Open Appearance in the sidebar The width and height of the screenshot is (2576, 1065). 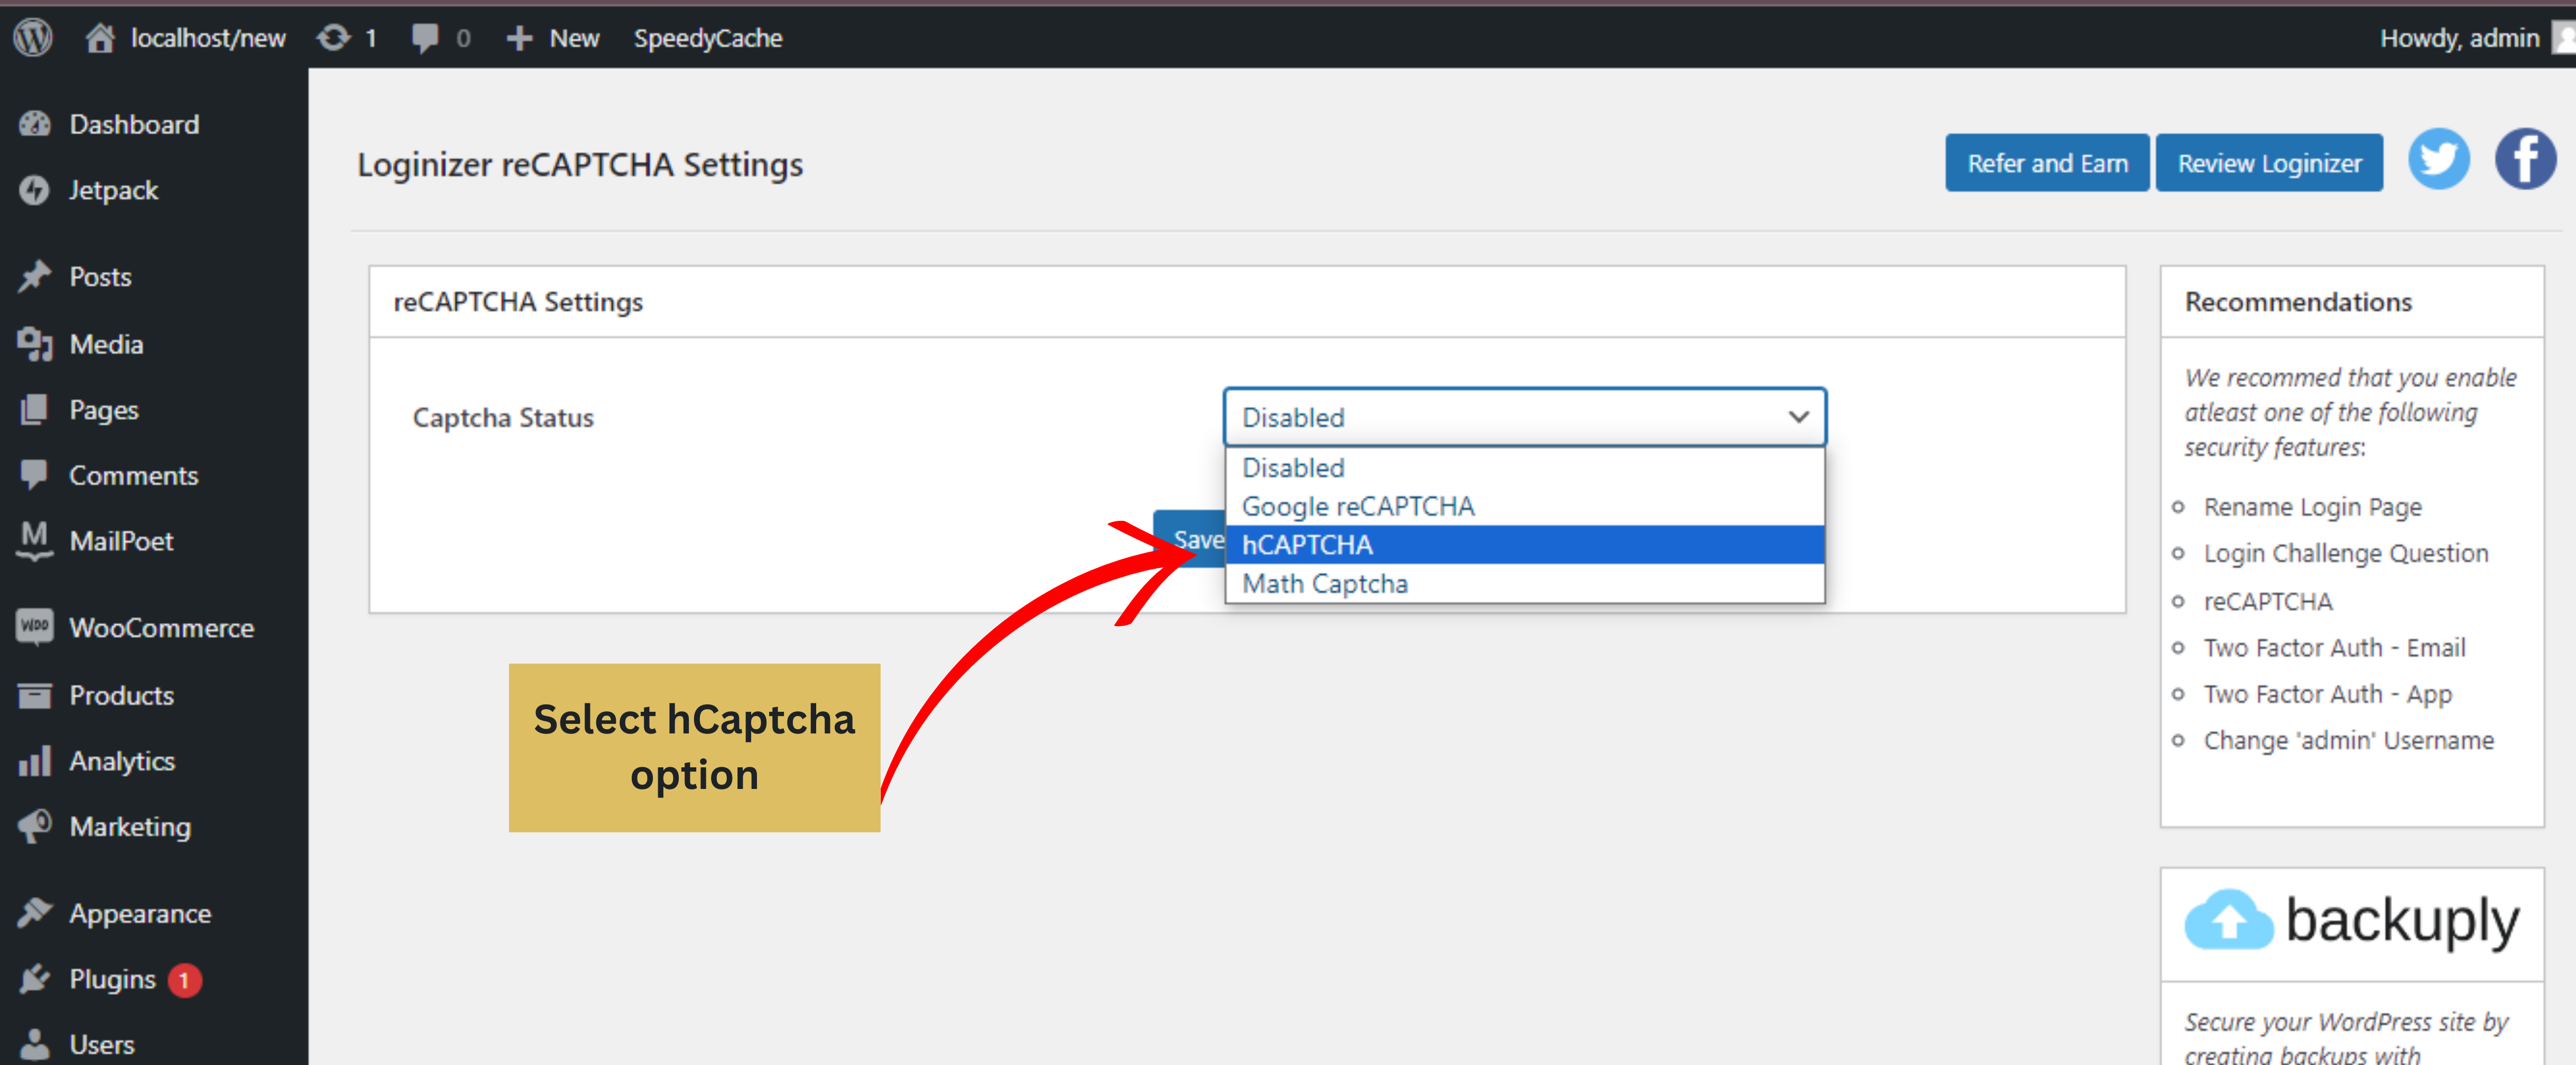tap(140, 914)
